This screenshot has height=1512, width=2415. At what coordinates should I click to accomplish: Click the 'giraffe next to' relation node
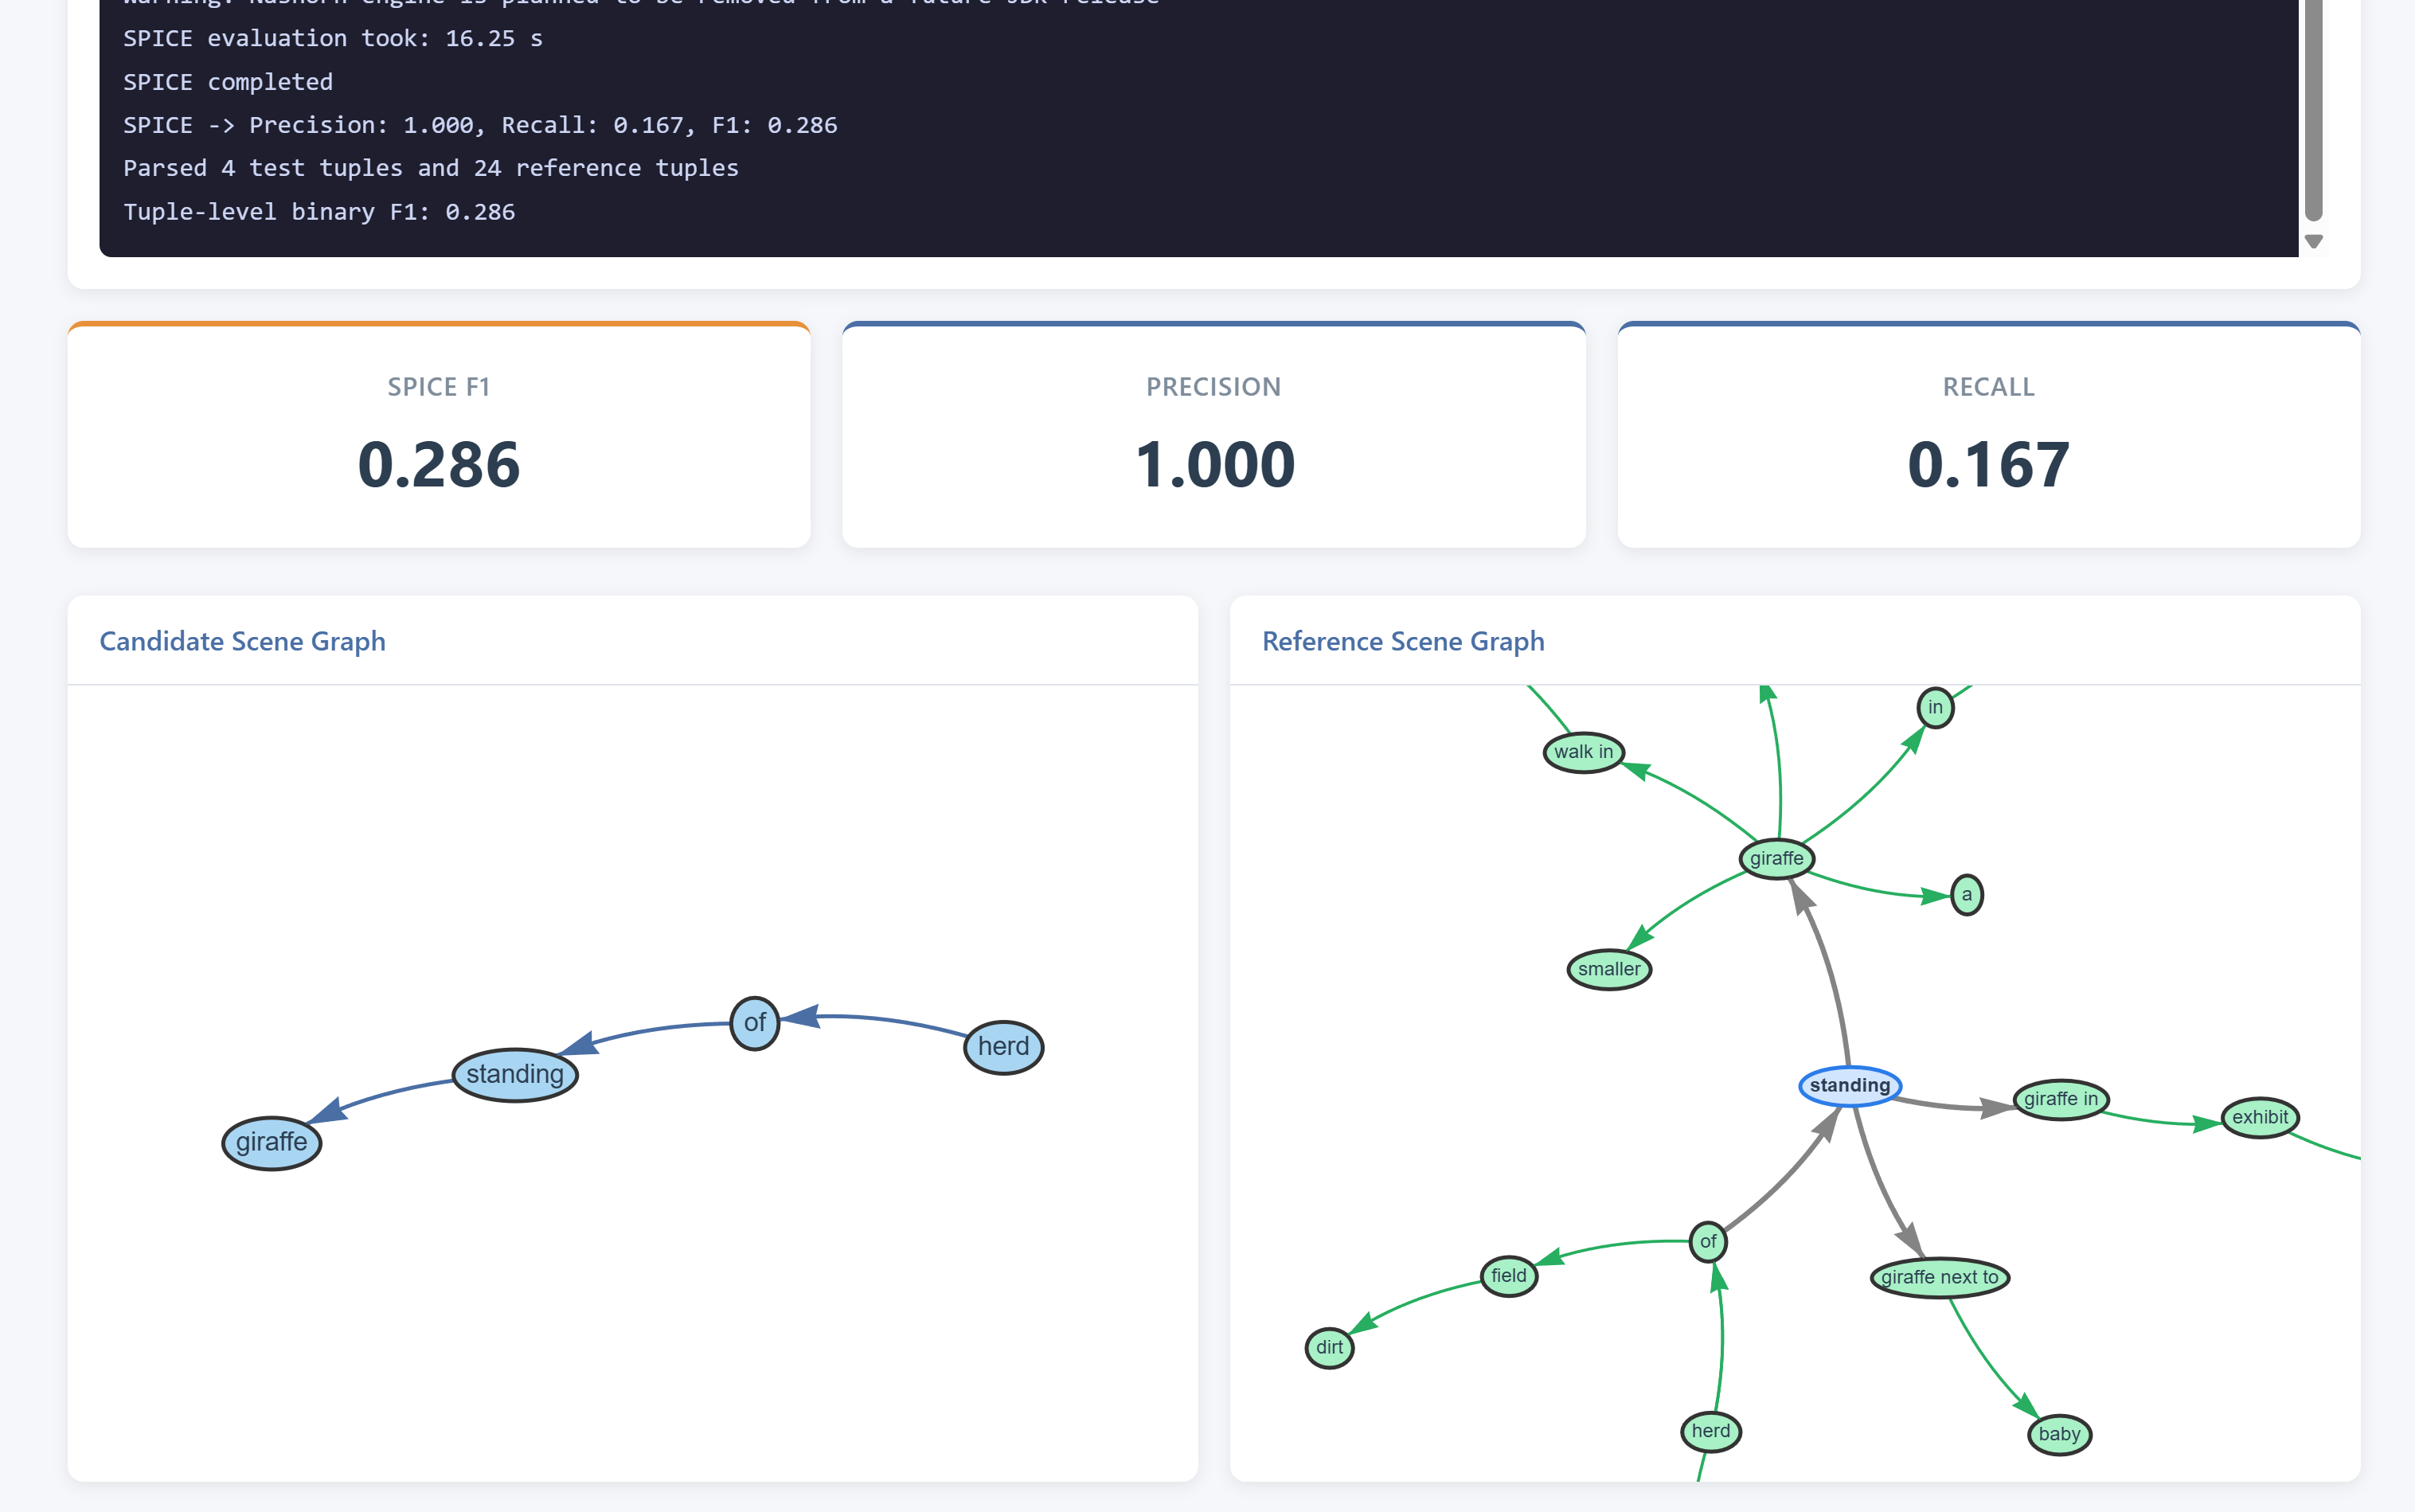[1938, 1276]
